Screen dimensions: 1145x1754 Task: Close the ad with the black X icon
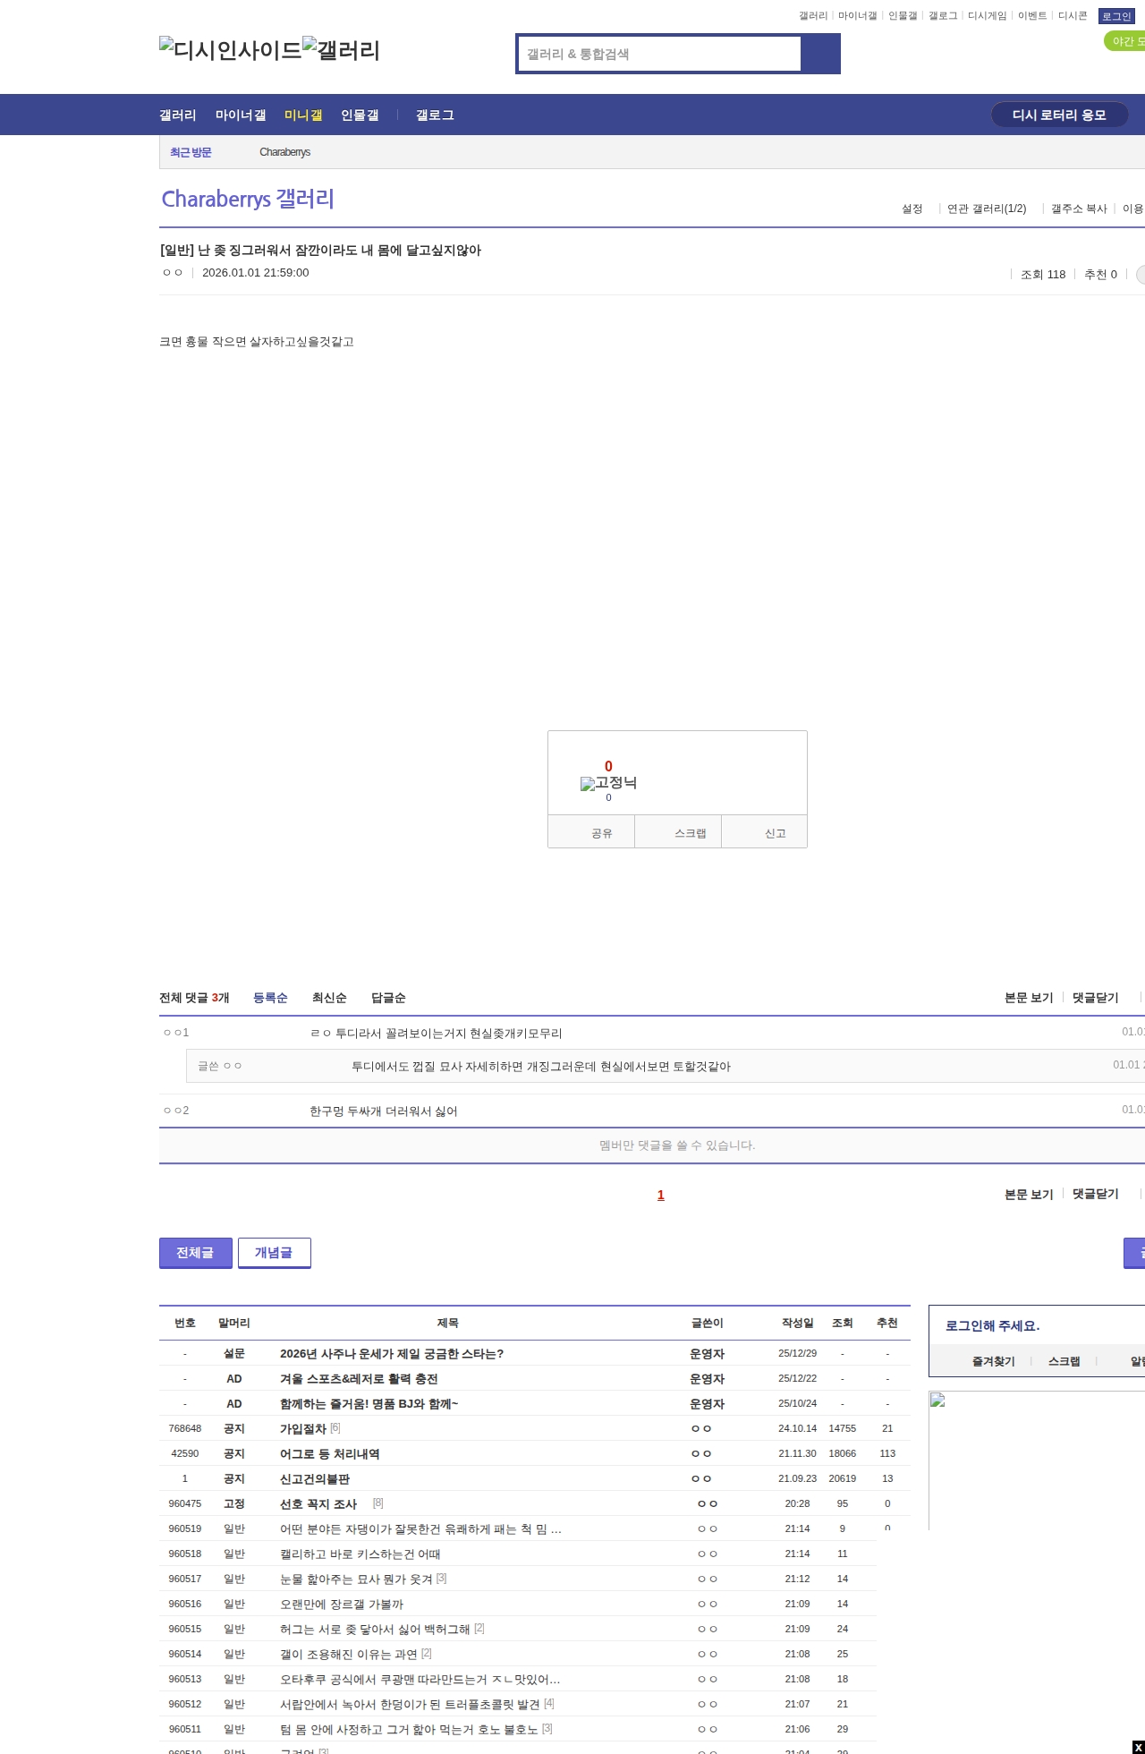[x=1138, y=1748]
